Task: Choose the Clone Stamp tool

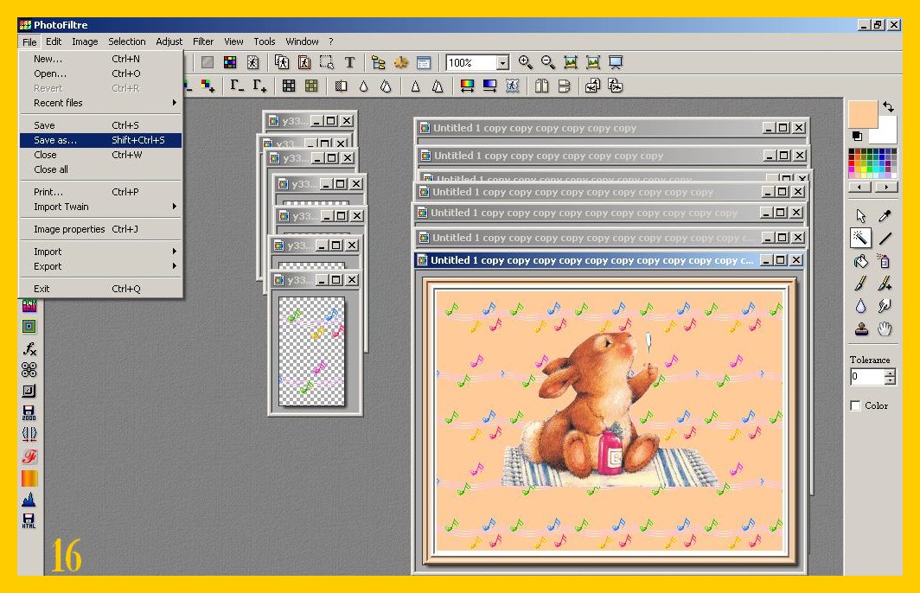Action: [860, 328]
